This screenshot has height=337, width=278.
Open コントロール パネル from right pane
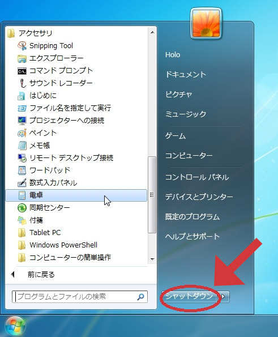coord(197,177)
